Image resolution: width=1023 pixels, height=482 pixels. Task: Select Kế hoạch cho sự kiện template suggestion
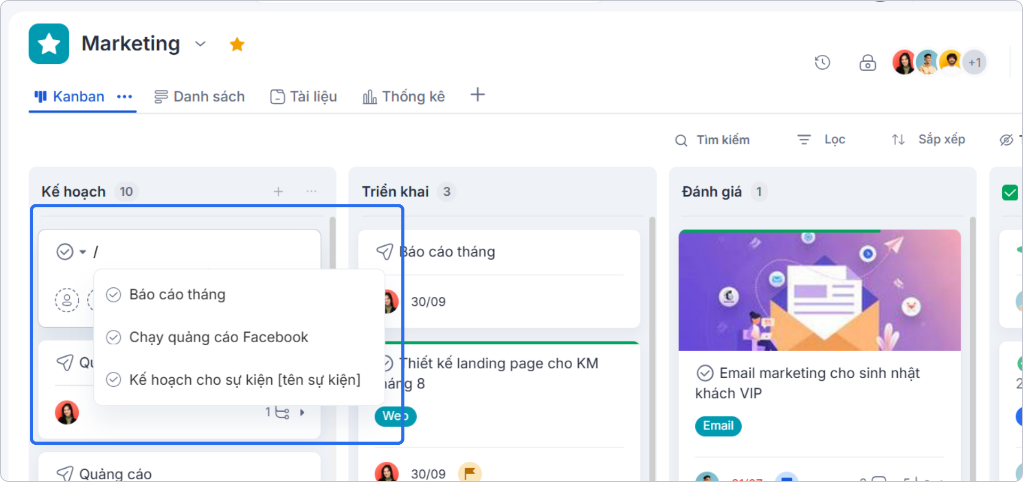click(x=239, y=380)
